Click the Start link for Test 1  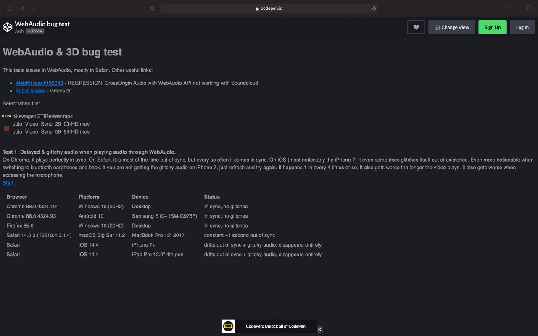[x=8, y=183]
